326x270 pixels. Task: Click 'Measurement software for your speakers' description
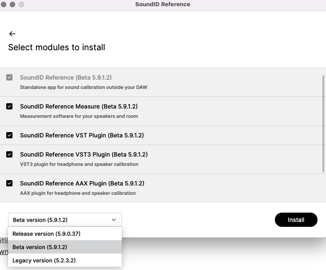click(x=79, y=116)
